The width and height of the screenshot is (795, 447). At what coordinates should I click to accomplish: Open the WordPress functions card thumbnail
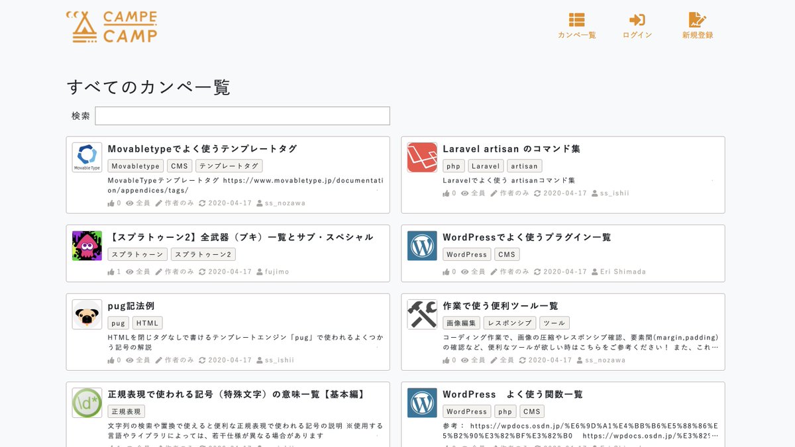point(422,403)
